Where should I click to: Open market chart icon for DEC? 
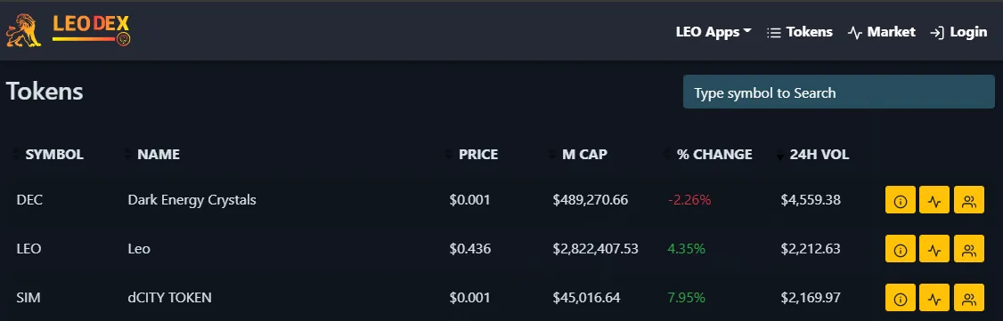(934, 200)
